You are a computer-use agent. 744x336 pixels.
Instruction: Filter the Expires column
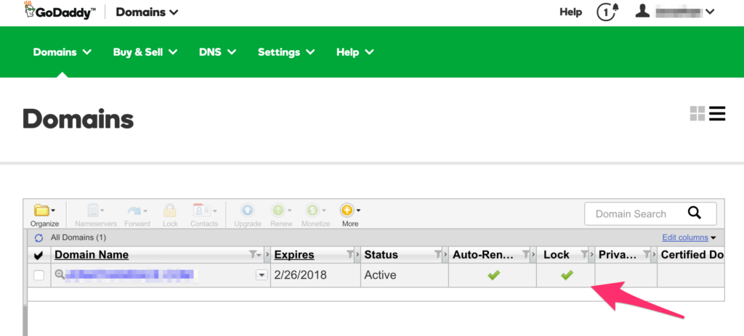click(x=350, y=255)
